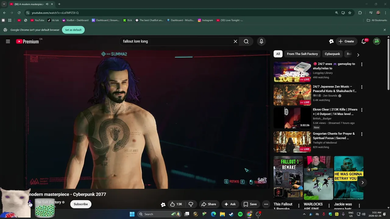Open options for 24/7 snes video

[x=362, y=64]
